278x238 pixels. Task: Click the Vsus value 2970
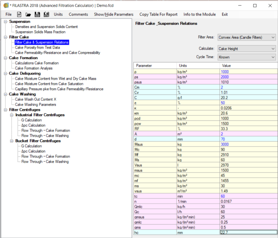(249, 165)
